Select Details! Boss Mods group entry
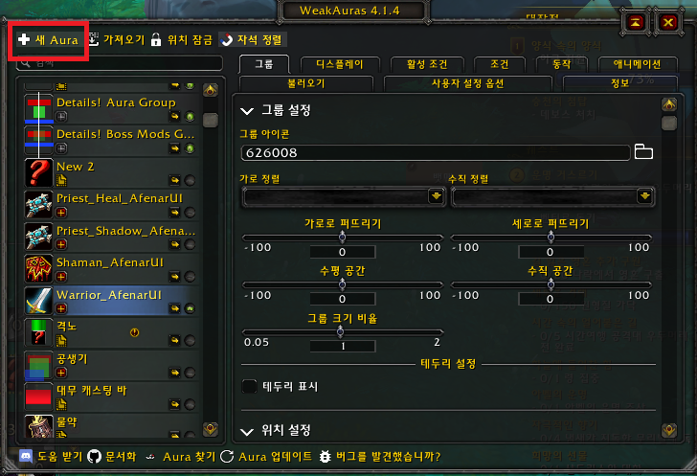 point(111,141)
